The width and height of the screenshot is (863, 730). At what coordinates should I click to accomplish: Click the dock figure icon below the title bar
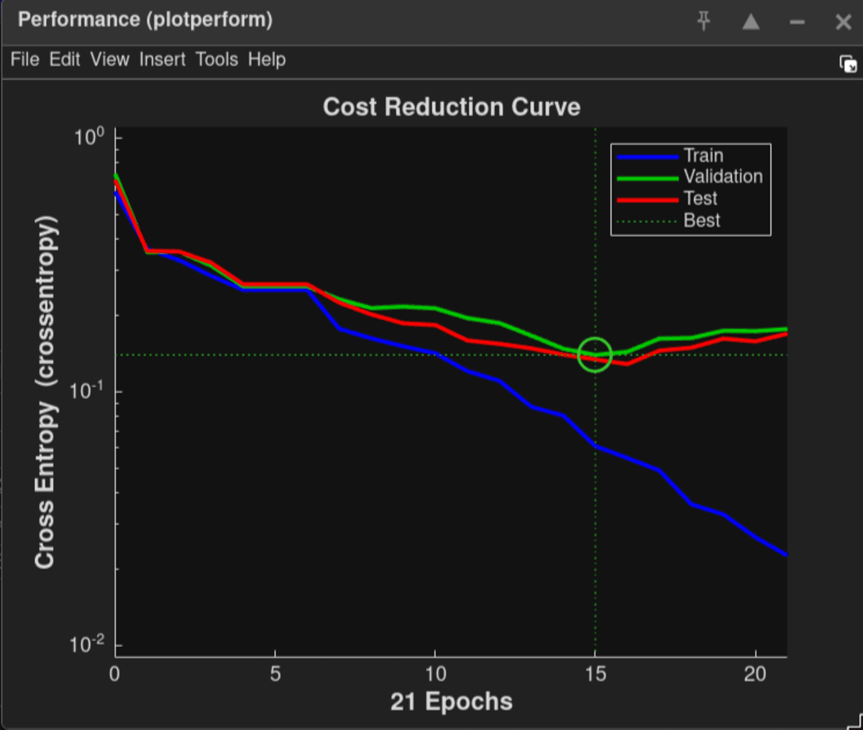848,64
